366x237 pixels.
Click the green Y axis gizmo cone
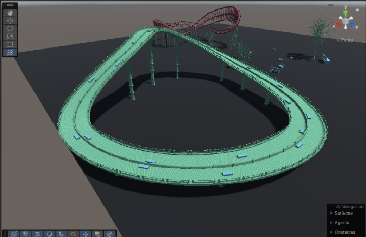[x=345, y=14]
